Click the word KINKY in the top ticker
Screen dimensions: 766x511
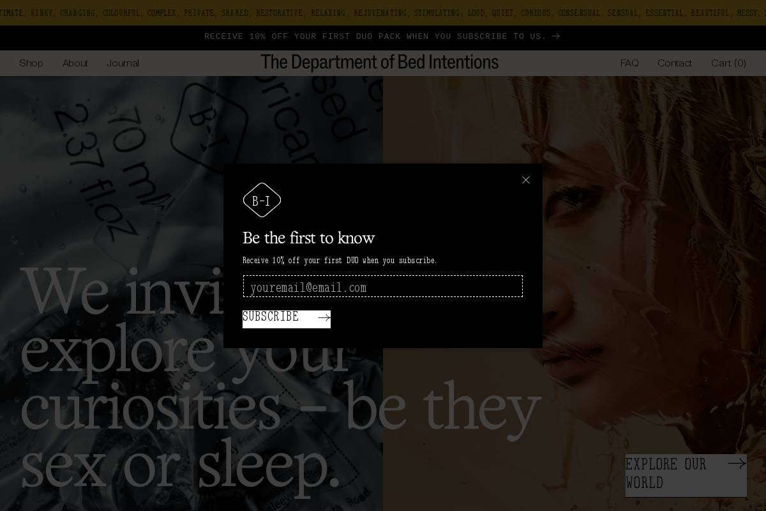point(42,13)
